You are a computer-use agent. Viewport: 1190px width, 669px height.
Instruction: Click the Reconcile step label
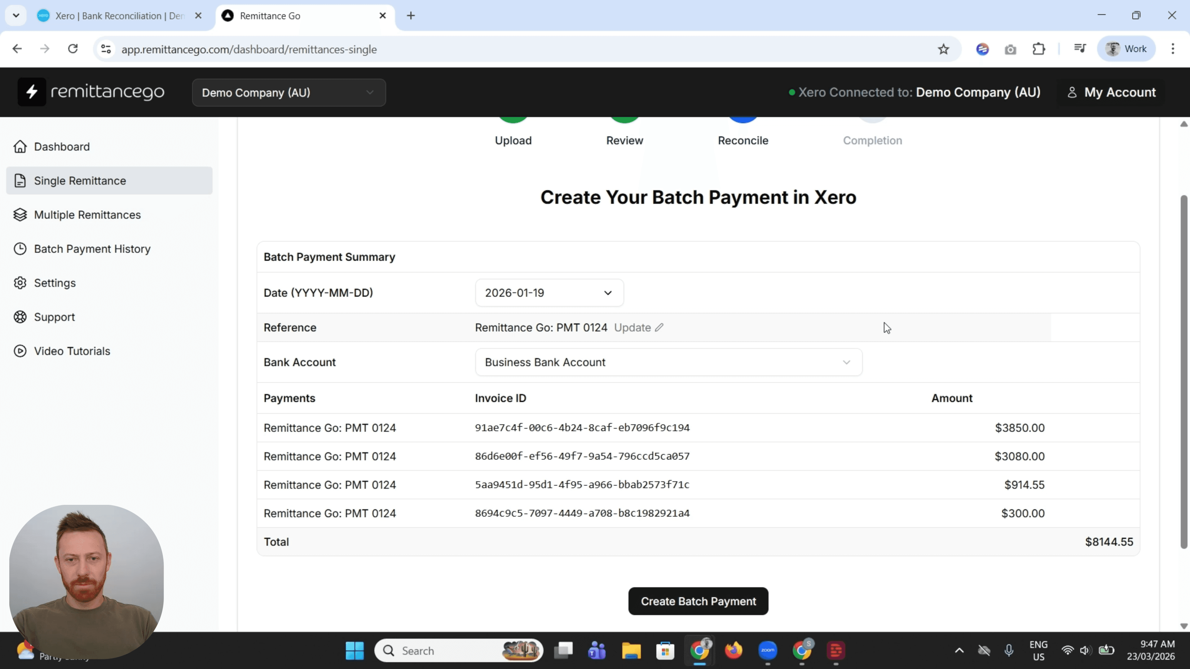coord(743,140)
